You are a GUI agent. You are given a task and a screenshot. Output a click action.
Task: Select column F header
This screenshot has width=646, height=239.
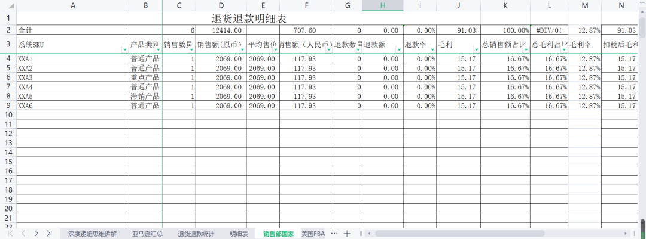pyautogui.click(x=306, y=5)
